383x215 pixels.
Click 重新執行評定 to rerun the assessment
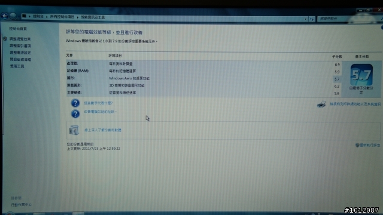click(x=370, y=145)
